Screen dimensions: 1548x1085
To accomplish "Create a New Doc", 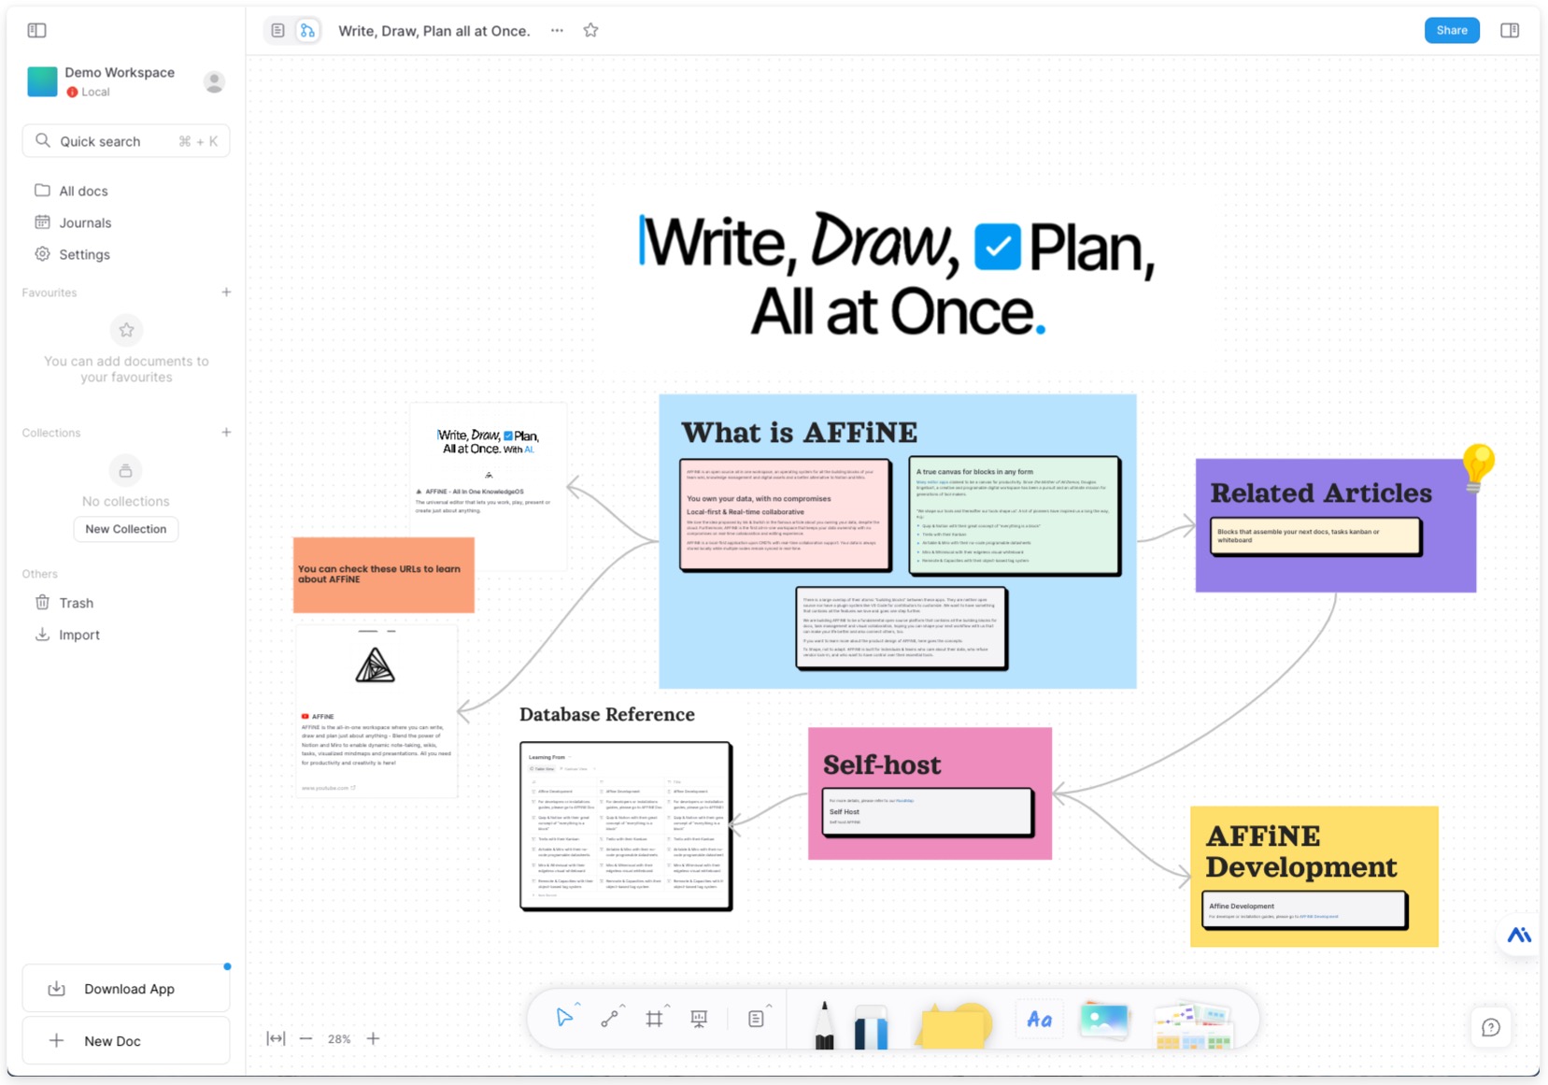I will pos(126,1041).
